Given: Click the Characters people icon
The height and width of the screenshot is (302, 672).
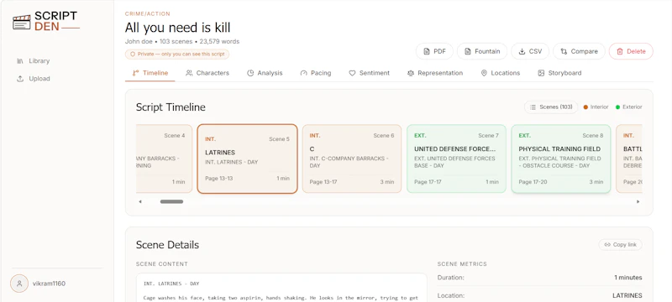Looking at the screenshot, I should [x=189, y=73].
